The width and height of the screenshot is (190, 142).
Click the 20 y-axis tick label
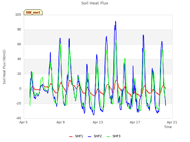click(19, 74)
